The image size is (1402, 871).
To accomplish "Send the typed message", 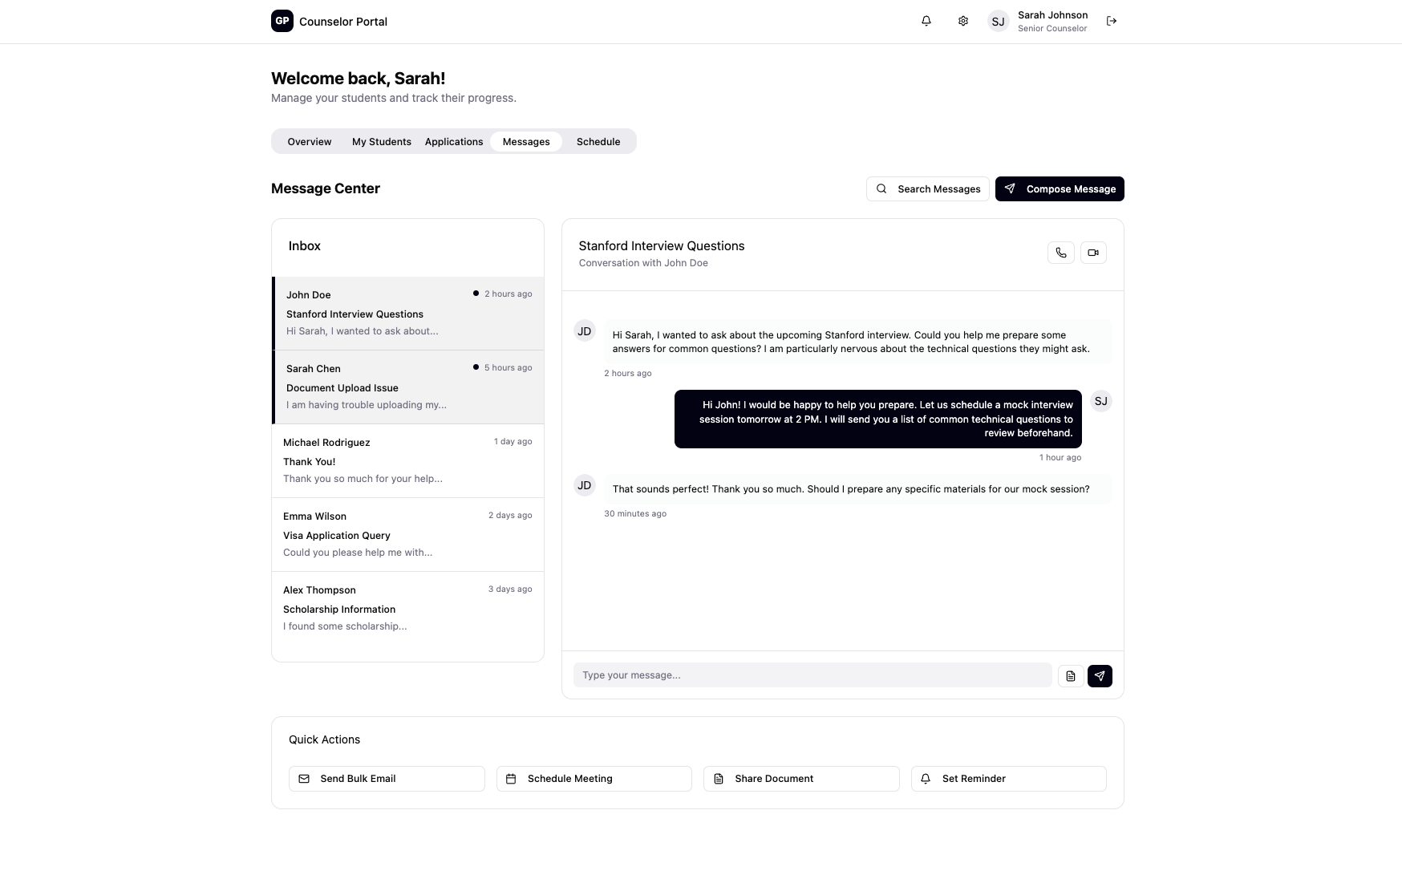I will point(1100,676).
